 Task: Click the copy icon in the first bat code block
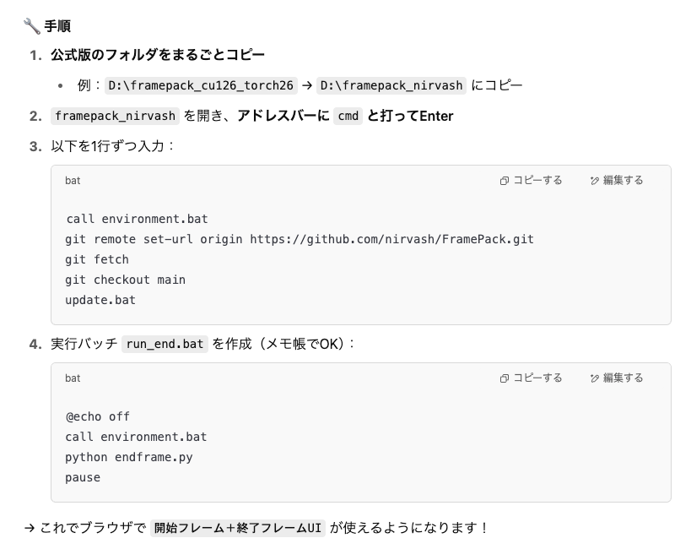(505, 181)
